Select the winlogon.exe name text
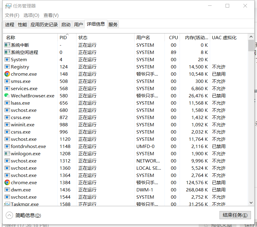Screen dimensions: 257x227 point(26,154)
